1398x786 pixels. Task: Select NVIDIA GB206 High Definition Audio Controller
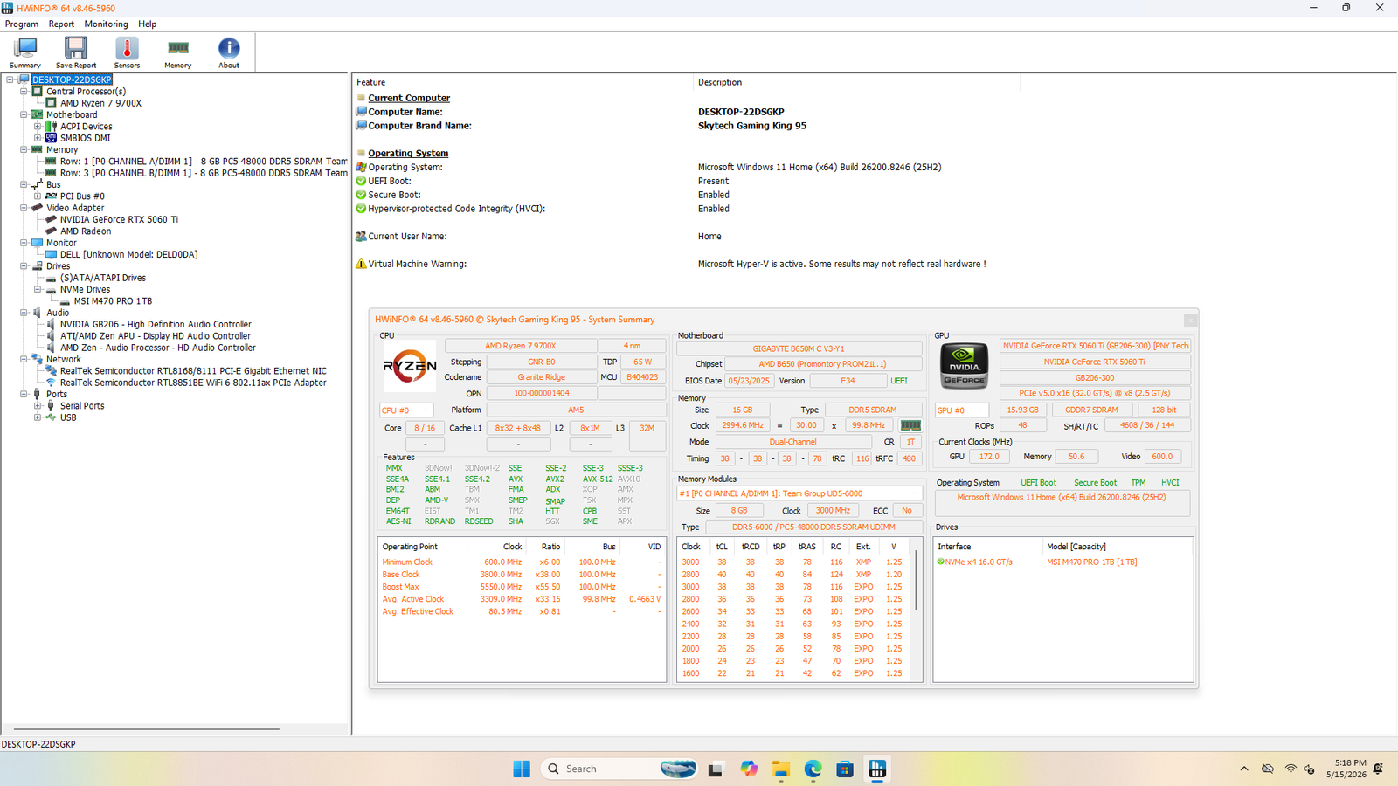click(x=156, y=324)
